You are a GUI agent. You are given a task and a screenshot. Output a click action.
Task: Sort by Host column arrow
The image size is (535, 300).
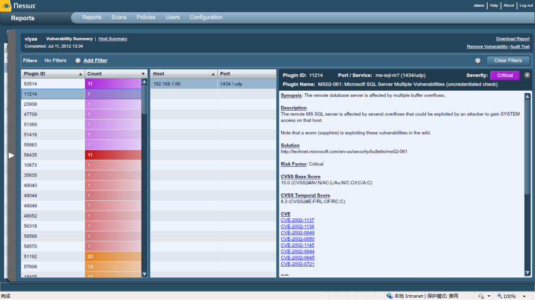click(x=213, y=74)
